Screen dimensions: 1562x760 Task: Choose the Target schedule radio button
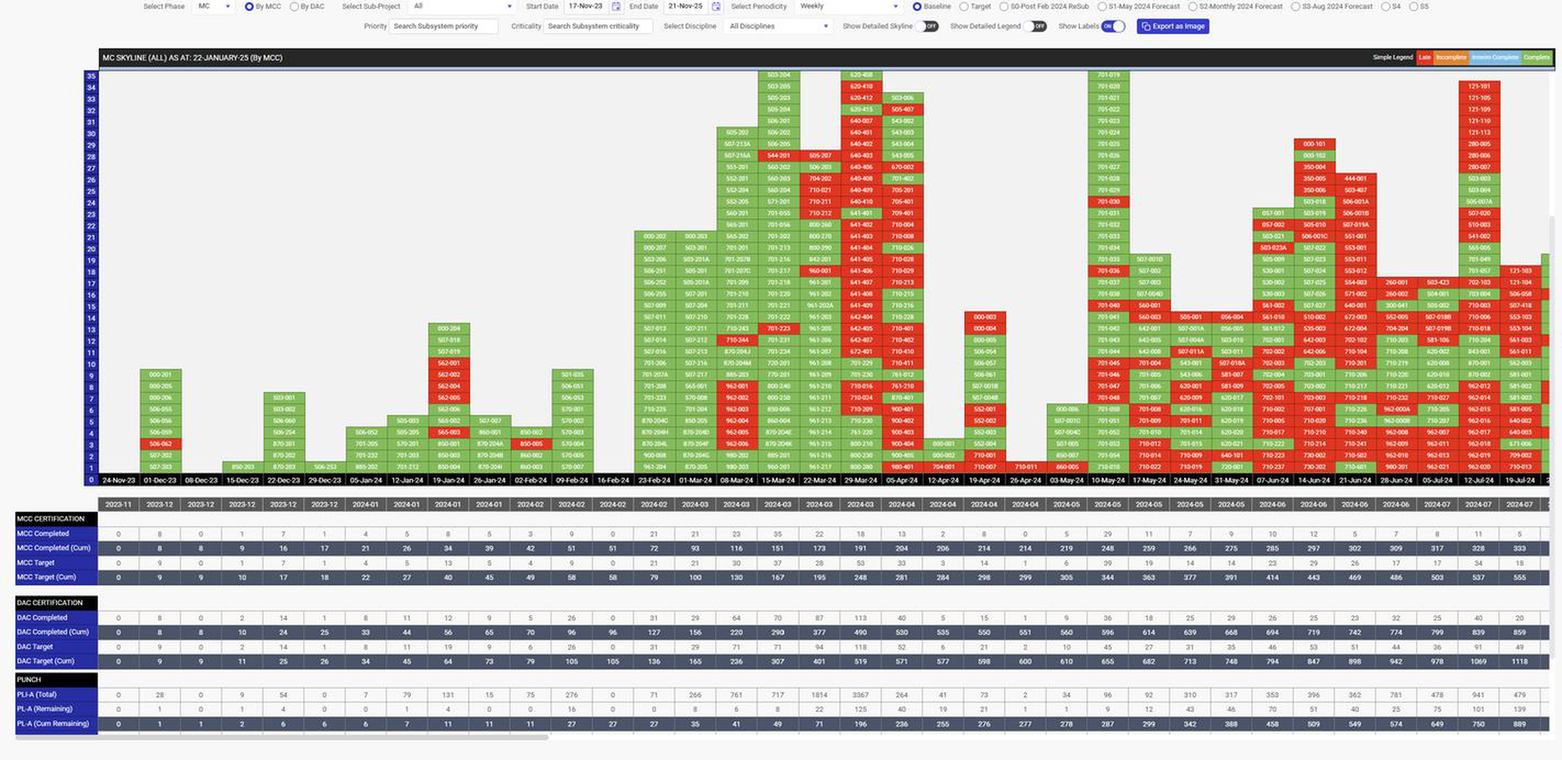[x=964, y=6]
